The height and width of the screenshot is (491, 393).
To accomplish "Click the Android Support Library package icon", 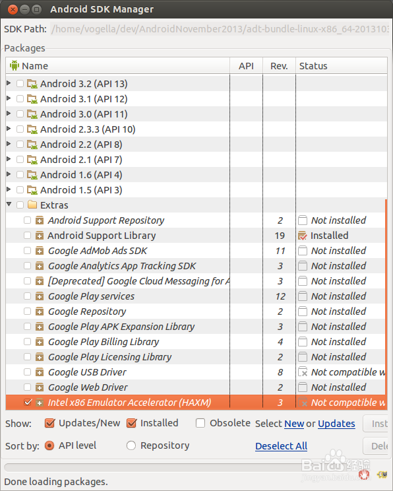I will point(40,236).
